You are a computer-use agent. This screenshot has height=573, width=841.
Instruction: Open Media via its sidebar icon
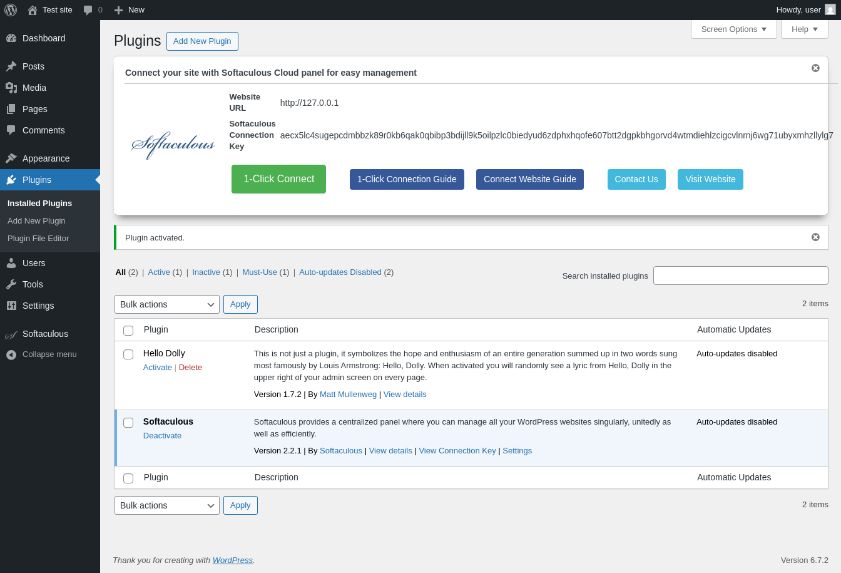tap(11, 88)
